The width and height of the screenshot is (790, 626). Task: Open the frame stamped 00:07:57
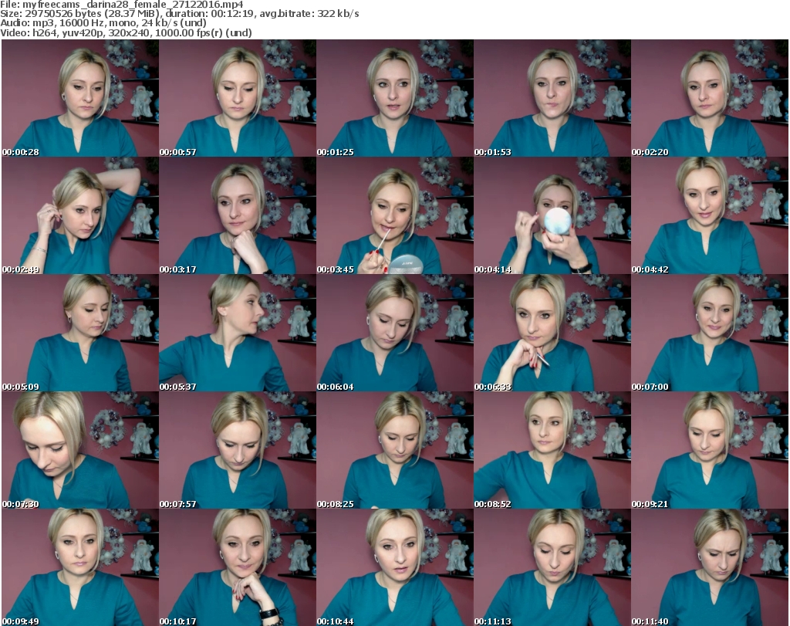[238, 450]
